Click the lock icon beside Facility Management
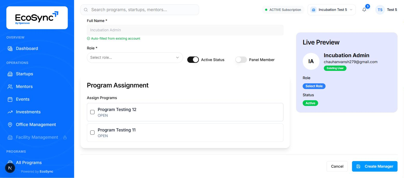 click(65, 137)
